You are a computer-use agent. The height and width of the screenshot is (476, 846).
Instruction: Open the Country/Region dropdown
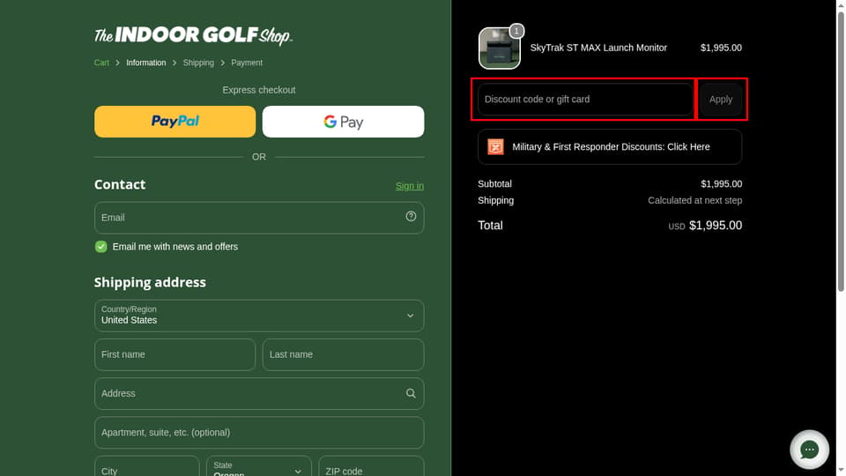point(259,316)
